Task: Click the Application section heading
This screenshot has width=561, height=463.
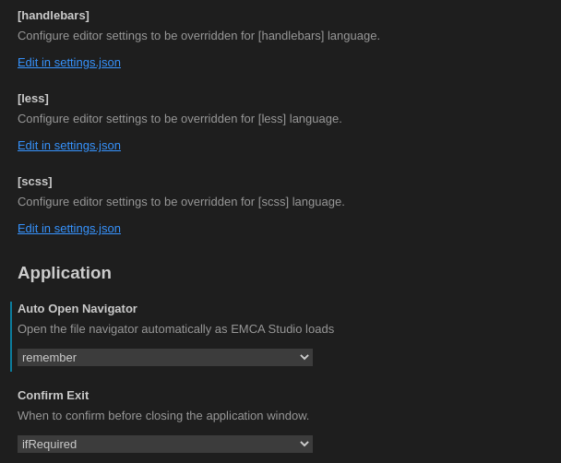Action: point(65,273)
